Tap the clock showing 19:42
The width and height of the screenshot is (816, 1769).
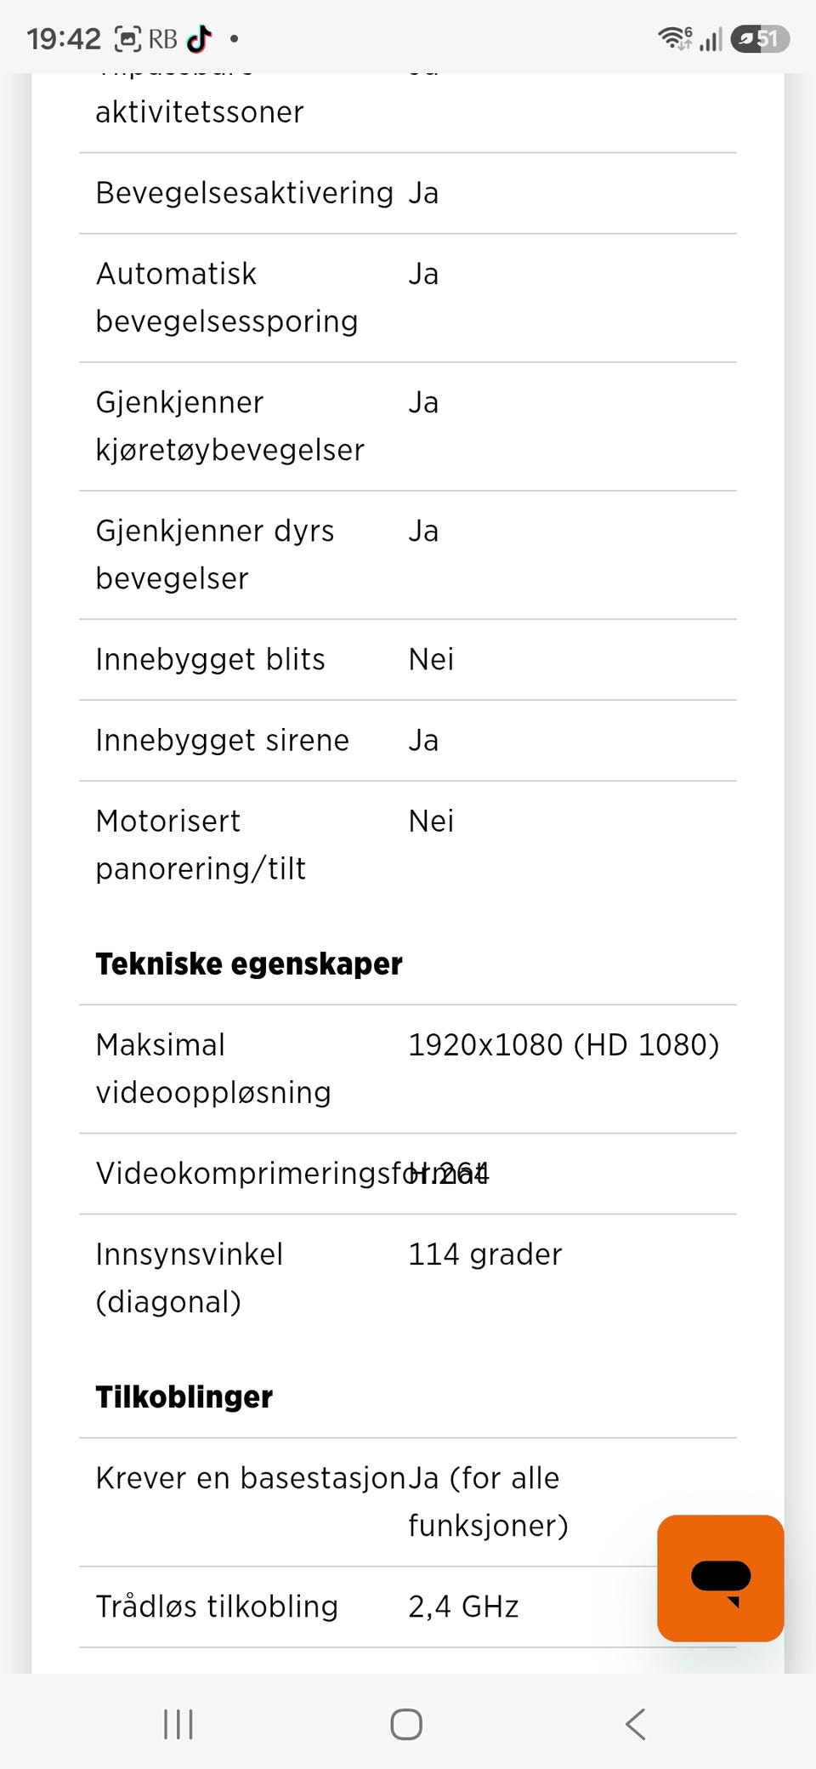(x=63, y=38)
